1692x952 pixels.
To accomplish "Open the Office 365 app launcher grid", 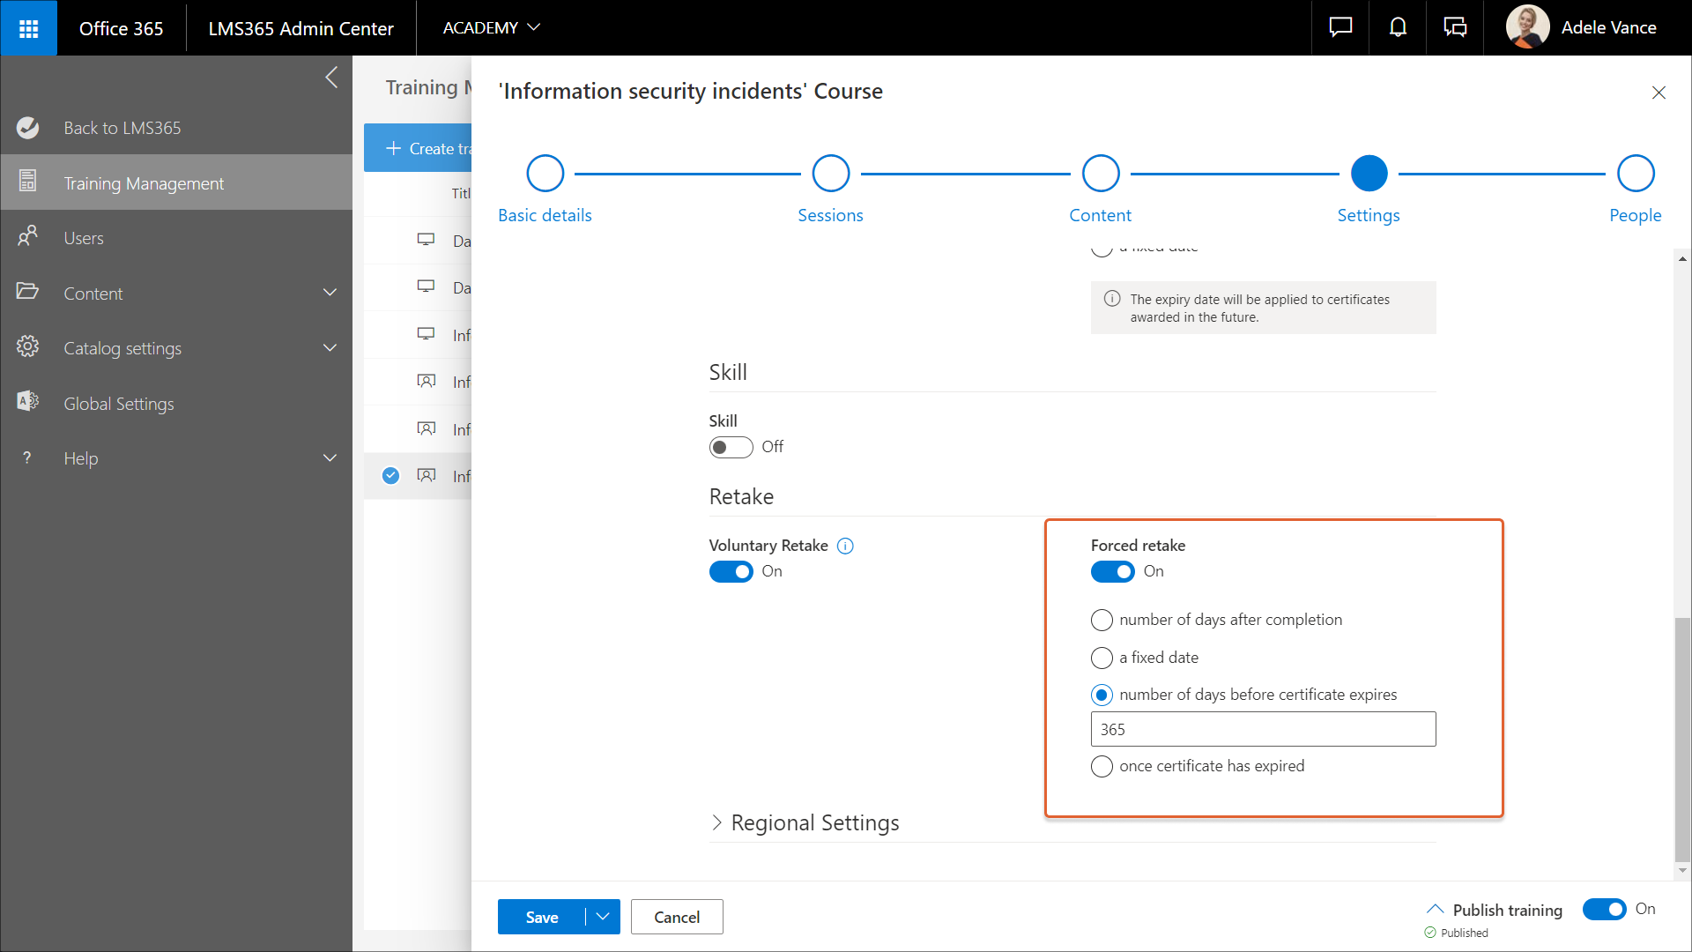I will (28, 28).
